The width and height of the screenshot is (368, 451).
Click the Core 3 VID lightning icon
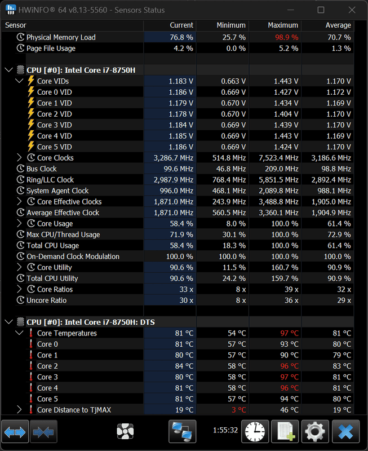31,125
